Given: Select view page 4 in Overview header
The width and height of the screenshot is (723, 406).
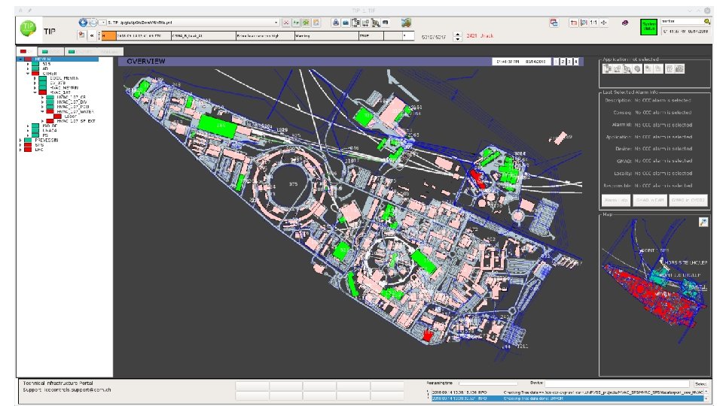Looking at the screenshot, I should (x=576, y=61).
